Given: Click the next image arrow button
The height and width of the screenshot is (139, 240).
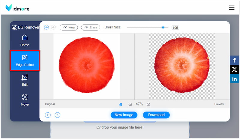Looking at the screenshot, I should pos(57,115).
